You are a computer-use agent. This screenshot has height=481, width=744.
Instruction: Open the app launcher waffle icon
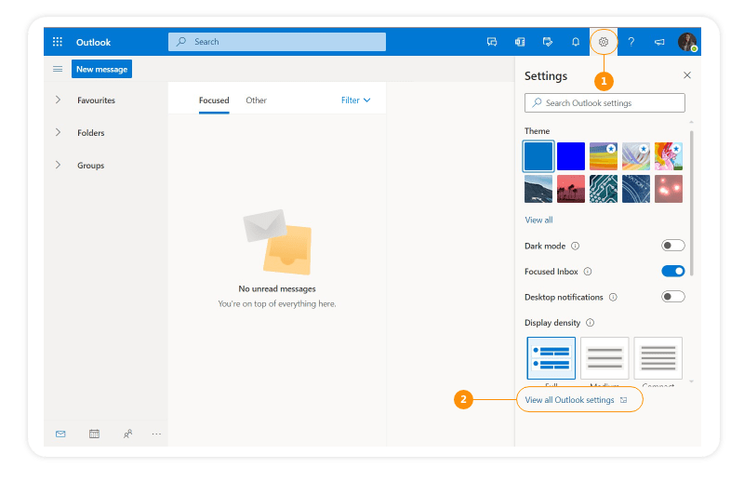(58, 42)
